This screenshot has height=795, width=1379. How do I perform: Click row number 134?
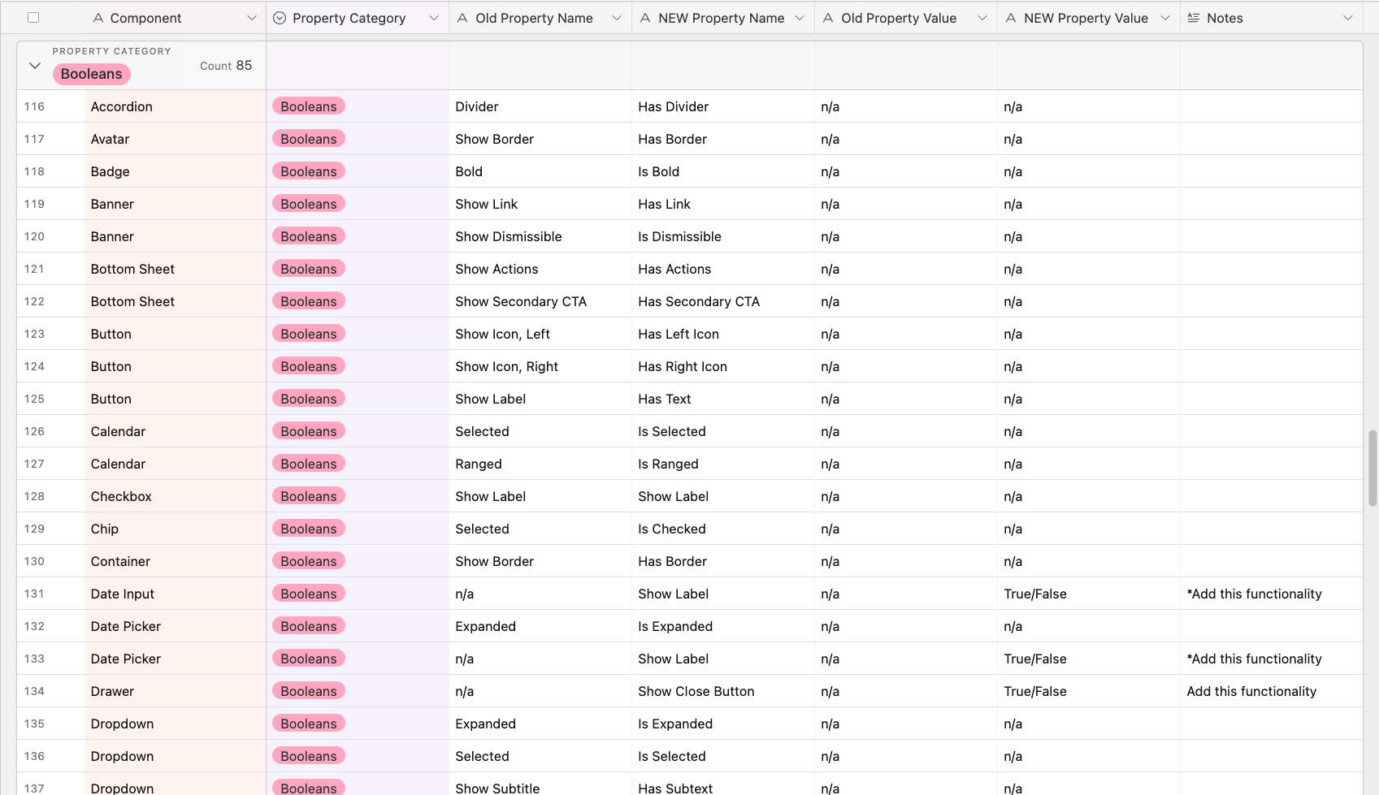(x=34, y=691)
